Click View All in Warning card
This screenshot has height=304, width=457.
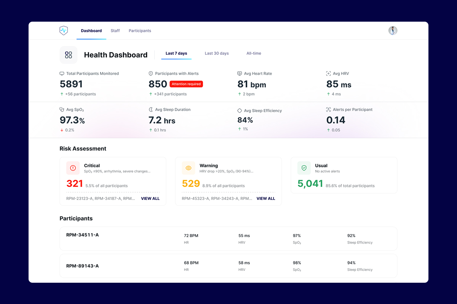(x=265, y=198)
